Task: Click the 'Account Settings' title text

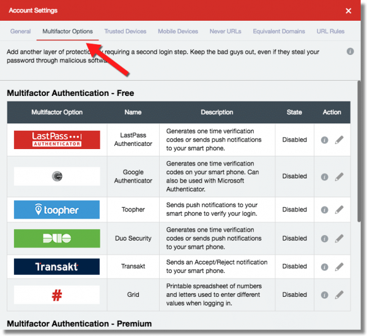Action: [33, 10]
